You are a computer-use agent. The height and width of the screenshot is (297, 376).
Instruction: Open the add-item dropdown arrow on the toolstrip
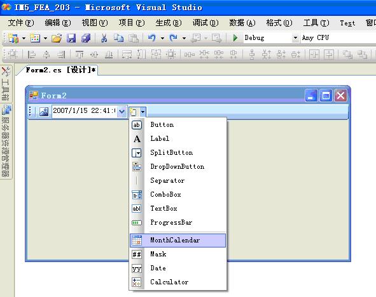(x=143, y=112)
